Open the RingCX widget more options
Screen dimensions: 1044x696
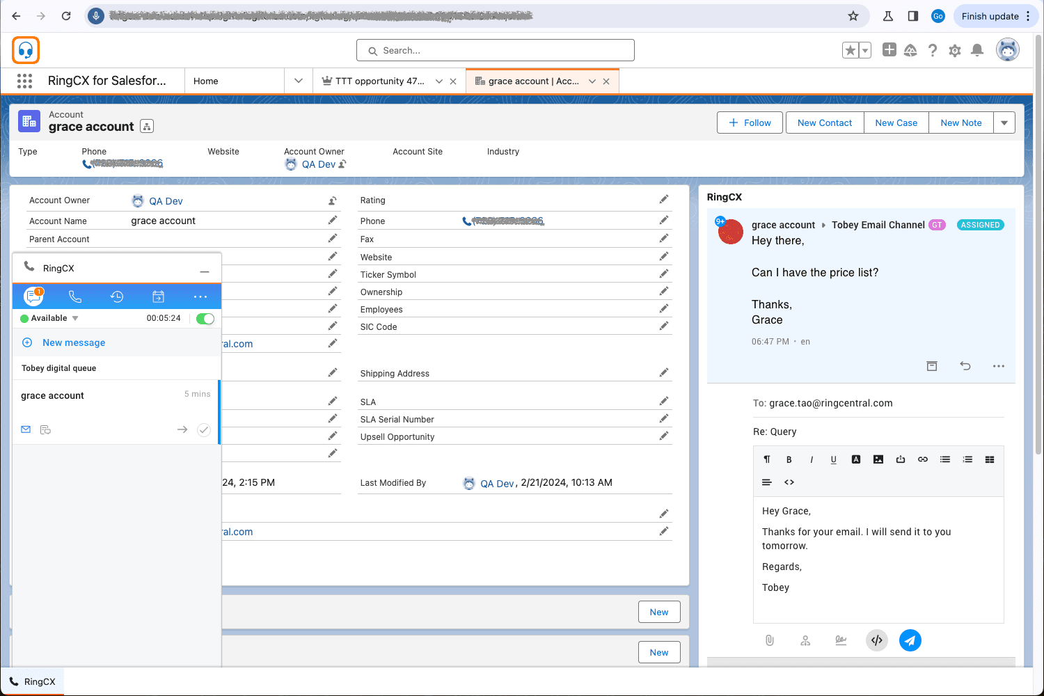tap(200, 296)
